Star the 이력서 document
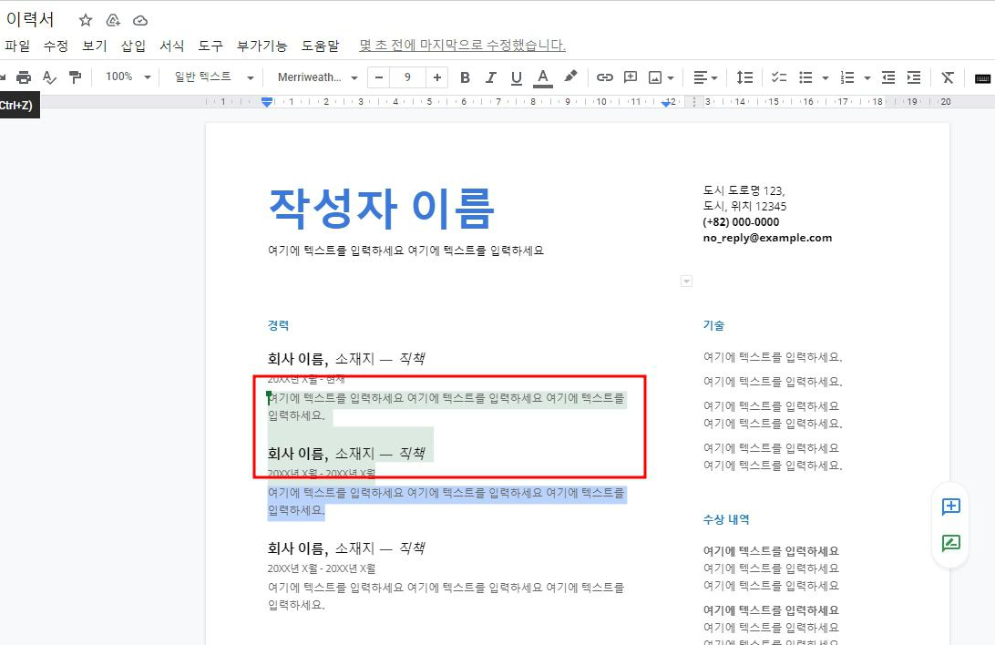995x645 pixels. tap(84, 19)
